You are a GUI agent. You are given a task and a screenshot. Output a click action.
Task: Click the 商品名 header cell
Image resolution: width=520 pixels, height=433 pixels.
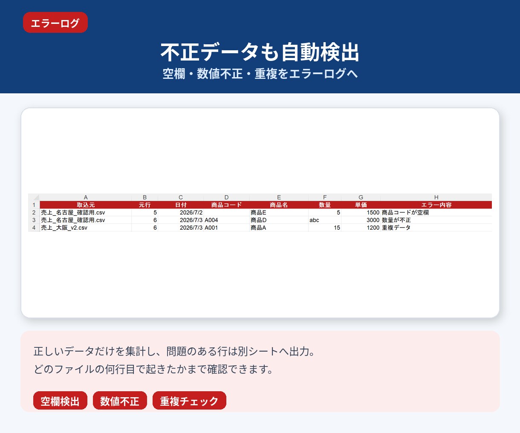tap(279, 205)
